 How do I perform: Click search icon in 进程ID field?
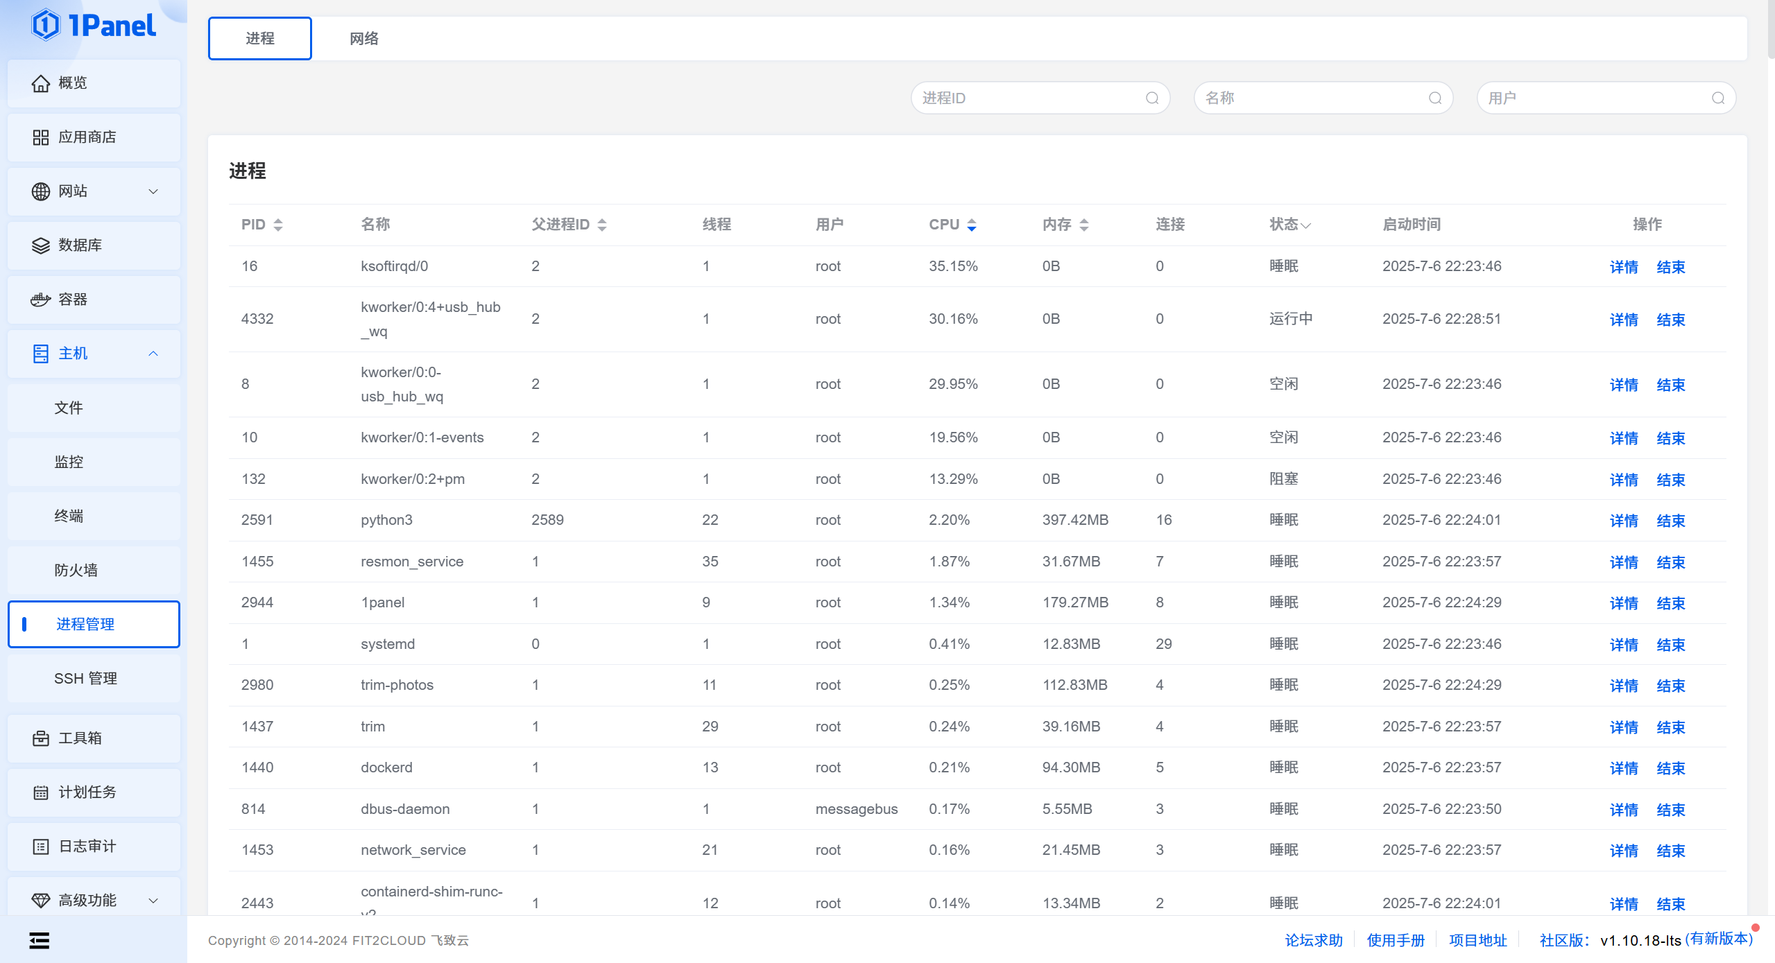(1152, 98)
